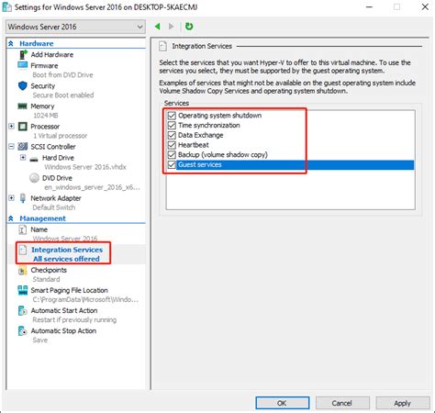
Task: Open Security settings
Action: (43, 86)
